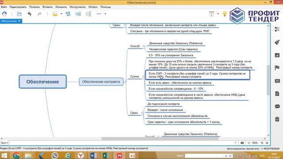The image size is (283, 159).
Task: Open Microsoft Excel from the taskbar
Action: 106,155
